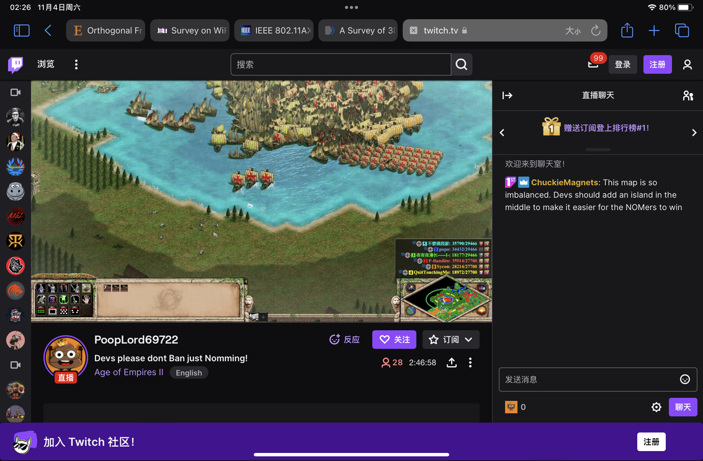The width and height of the screenshot is (703, 461).
Task: Open the A Survey of 3 tab
Action: coord(358,30)
